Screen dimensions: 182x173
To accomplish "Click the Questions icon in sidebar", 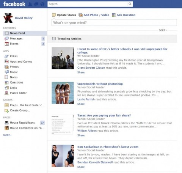I will (6, 82).
